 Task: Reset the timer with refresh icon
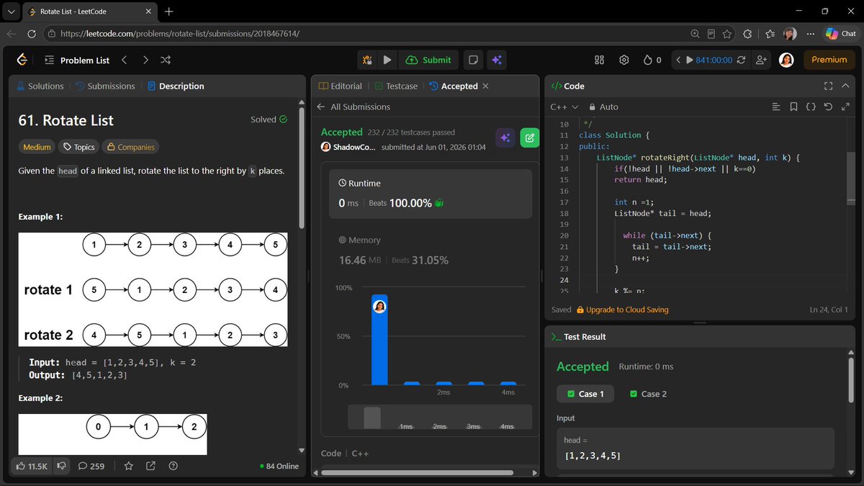click(743, 60)
